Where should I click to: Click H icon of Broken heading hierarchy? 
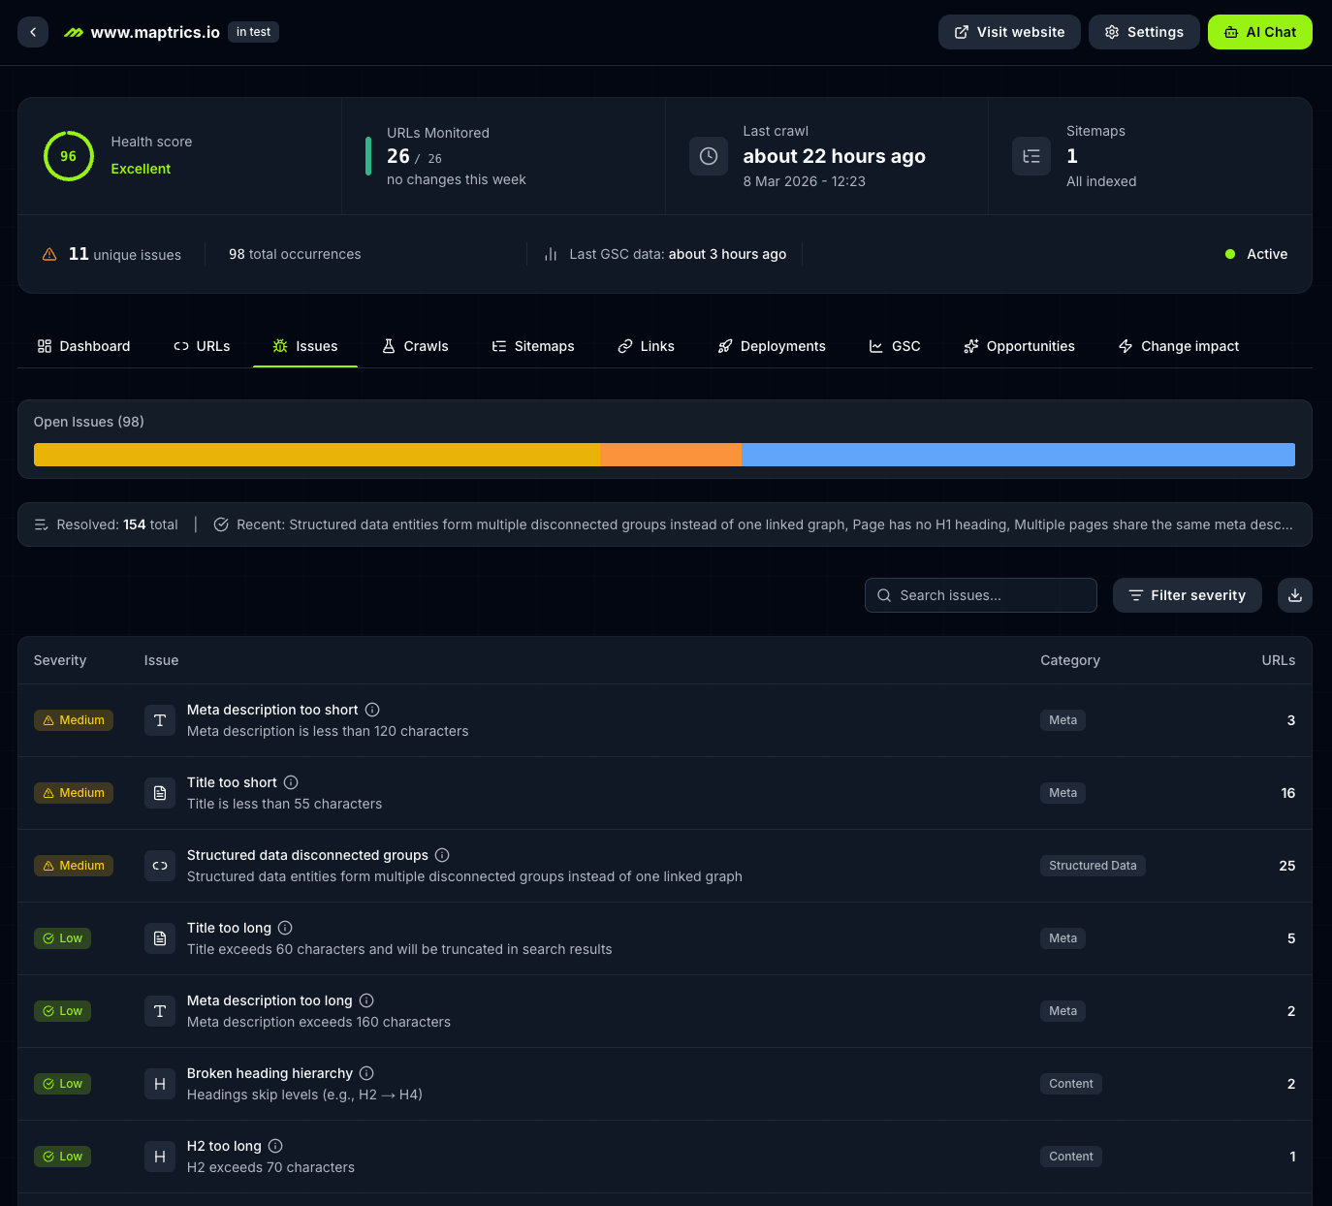tap(160, 1084)
